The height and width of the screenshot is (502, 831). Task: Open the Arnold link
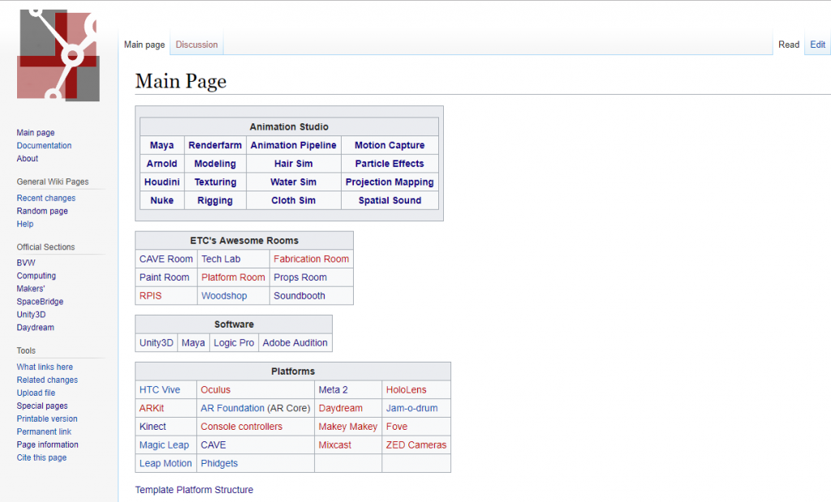[x=161, y=164]
